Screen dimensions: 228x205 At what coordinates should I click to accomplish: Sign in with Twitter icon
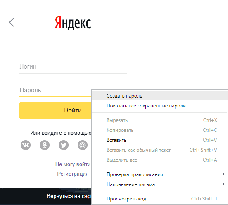point(64,145)
